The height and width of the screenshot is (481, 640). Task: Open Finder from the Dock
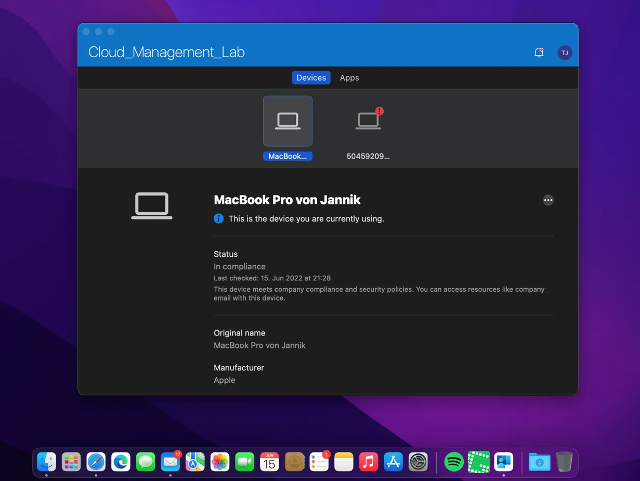(x=46, y=462)
